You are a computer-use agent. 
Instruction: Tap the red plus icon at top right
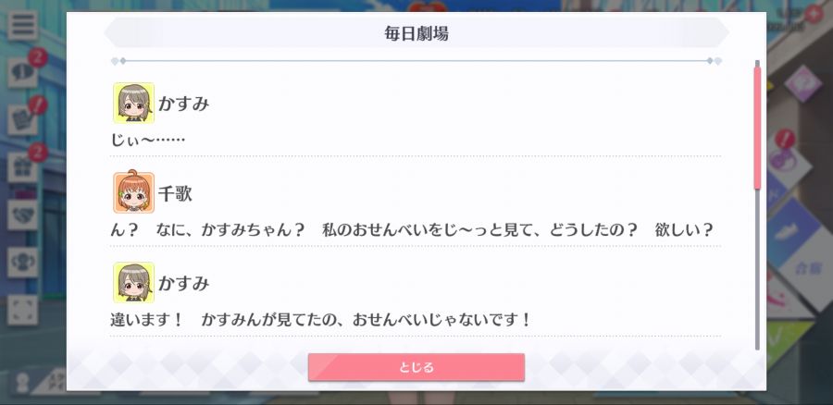pyautogui.click(x=814, y=13)
